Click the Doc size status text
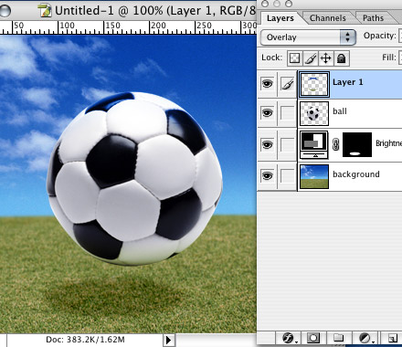The height and width of the screenshot is (347, 402). 85,340
